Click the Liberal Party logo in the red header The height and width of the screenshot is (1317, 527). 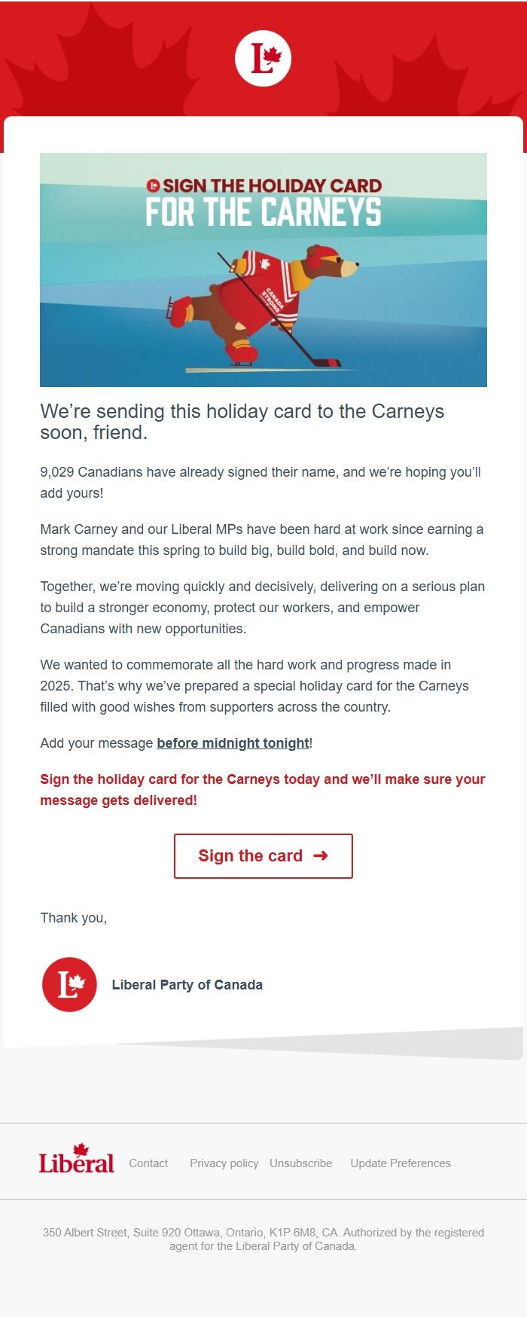(x=262, y=57)
